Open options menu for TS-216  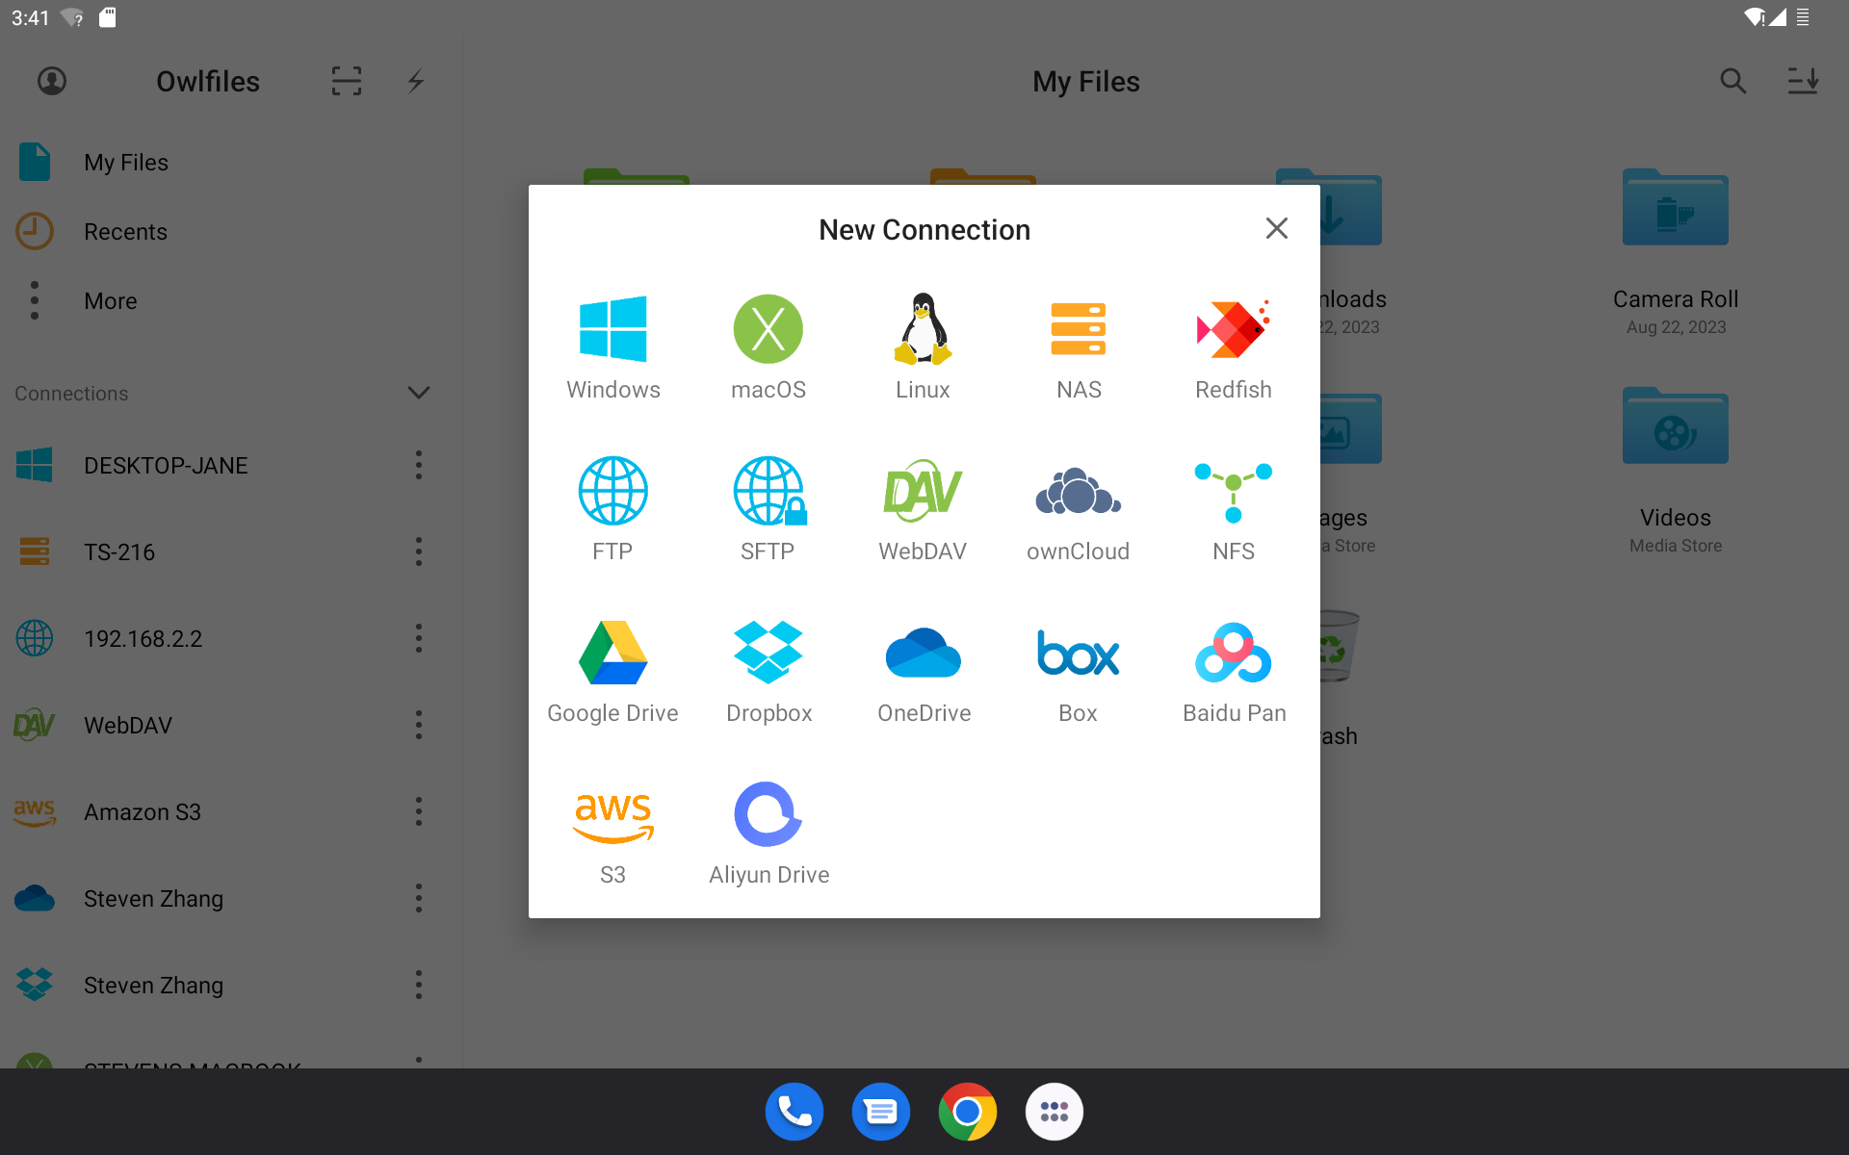418,552
